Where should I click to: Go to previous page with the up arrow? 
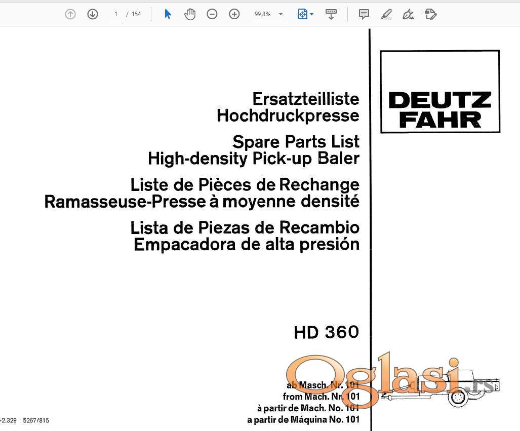pos(70,14)
